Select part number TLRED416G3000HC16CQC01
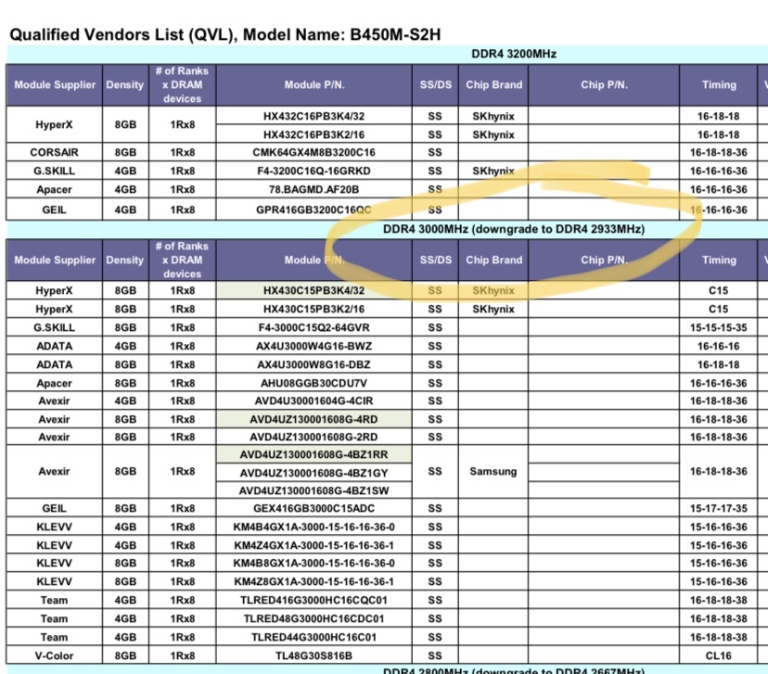This screenshot has width=768, height=674. pos(314,601)
